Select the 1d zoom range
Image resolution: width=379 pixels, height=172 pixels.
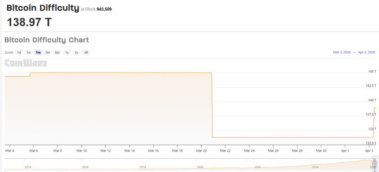coord(19,53)
